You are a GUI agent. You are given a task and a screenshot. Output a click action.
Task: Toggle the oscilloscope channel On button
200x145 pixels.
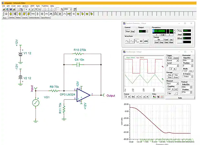click(x=170, y=93)
